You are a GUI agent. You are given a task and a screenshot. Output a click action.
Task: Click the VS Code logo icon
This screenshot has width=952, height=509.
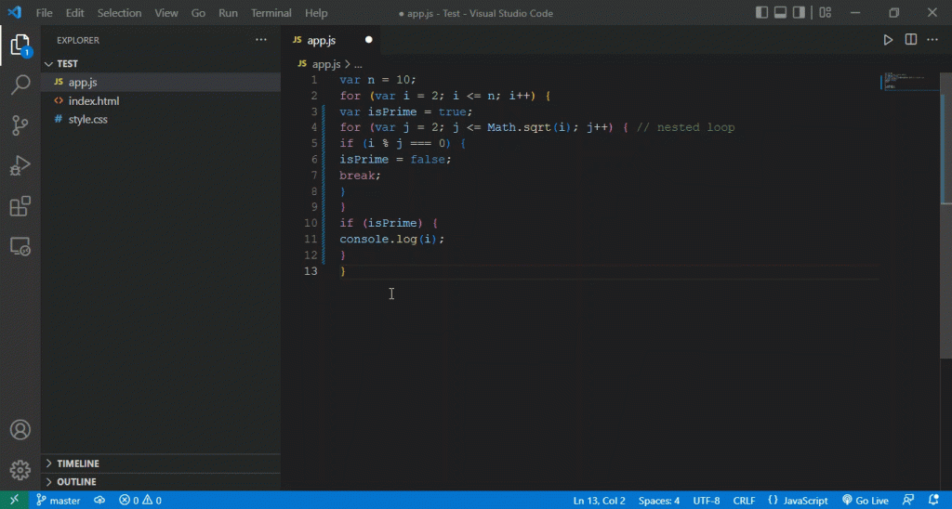(14, 13)
